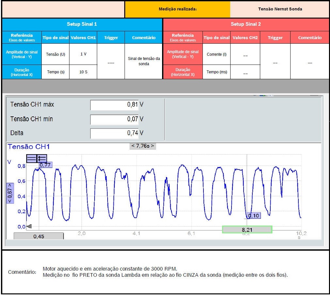Screen dimensions: 330x295
Task: Click the vertical 0,67 voltage delta label
Action: coord(10,193)
